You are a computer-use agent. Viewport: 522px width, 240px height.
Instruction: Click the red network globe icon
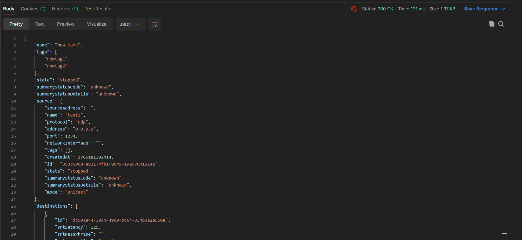pyautogui.click(x=354, y=9)
